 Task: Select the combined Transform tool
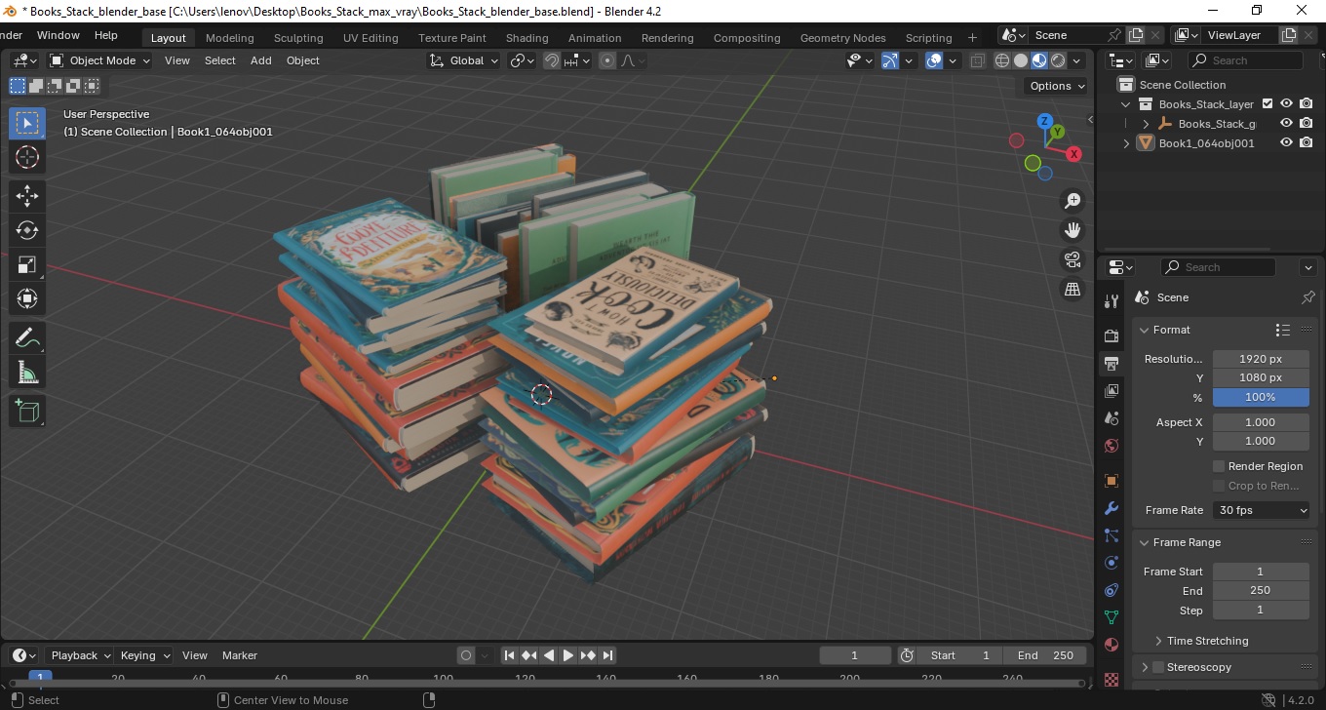tap(27, 298)
